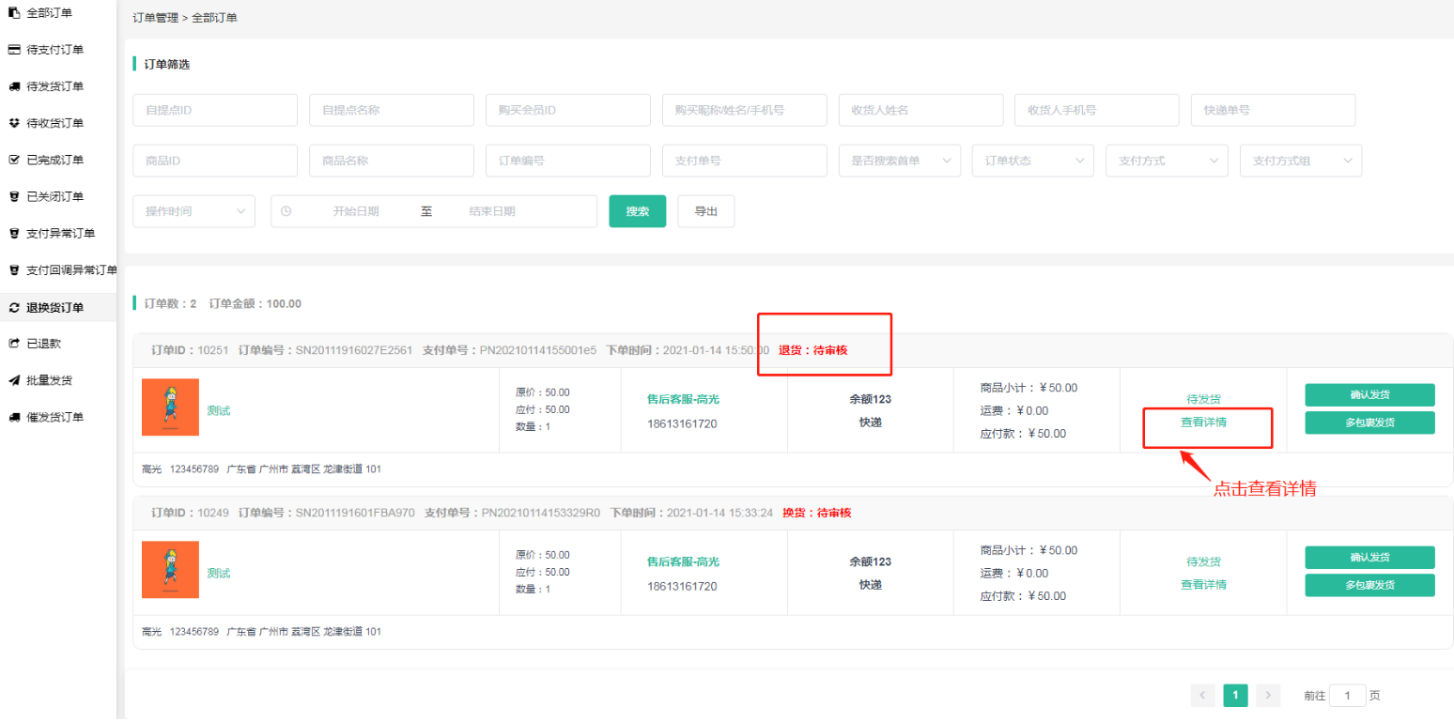Click the 待支付订单 card icon
This screenshot has height=722, width=1454.
click(x=14, y=50)
